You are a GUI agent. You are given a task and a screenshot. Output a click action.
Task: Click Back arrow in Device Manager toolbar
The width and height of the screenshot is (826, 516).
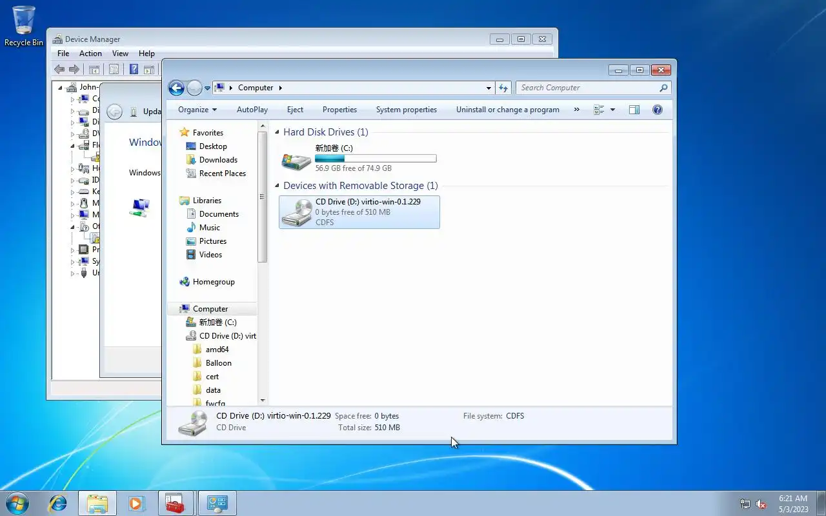(59, 70)
